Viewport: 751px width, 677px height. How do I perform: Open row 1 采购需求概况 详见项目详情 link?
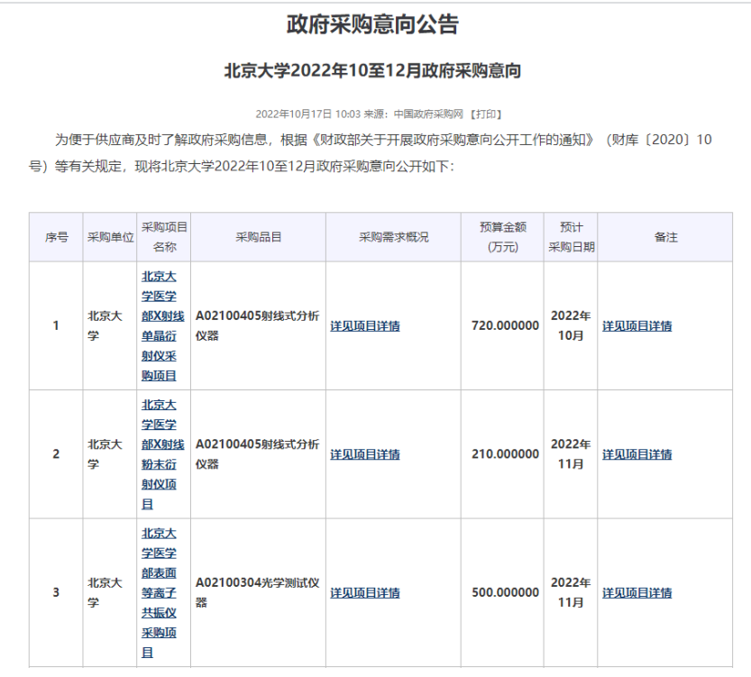click(365, 326)
